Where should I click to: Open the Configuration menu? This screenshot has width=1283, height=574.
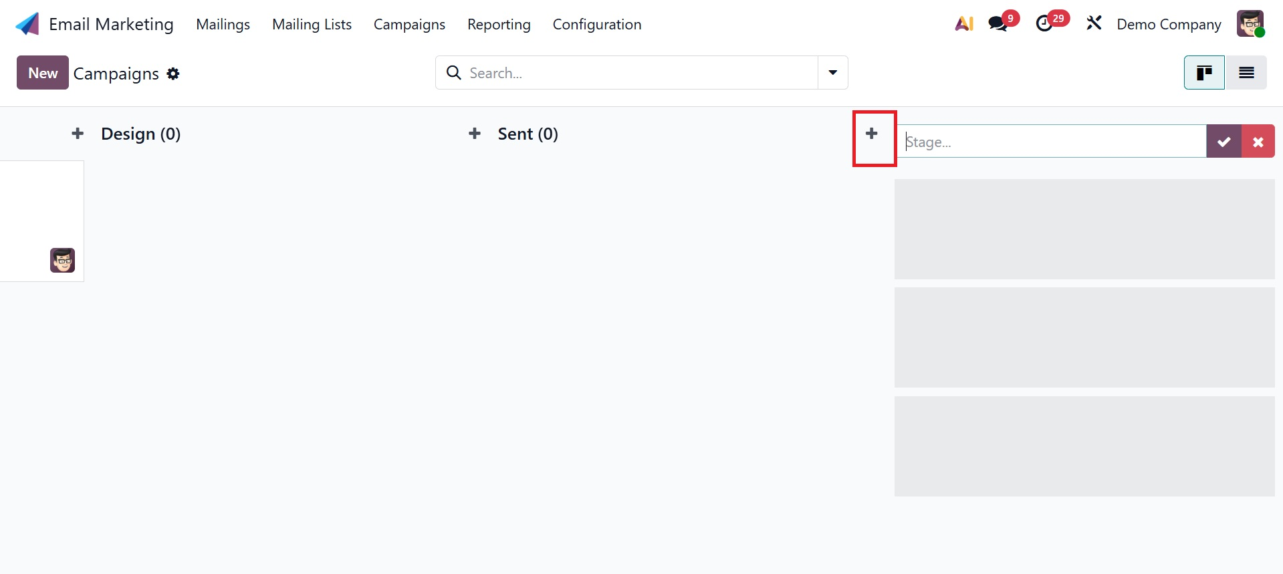(x=596, y=24)
